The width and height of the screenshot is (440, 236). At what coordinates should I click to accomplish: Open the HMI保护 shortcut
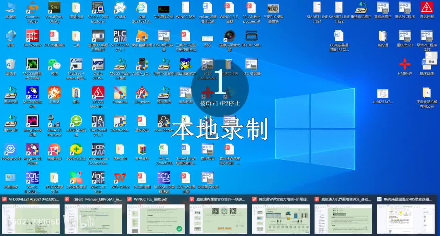pyautogui.click(x=405, y=67)
